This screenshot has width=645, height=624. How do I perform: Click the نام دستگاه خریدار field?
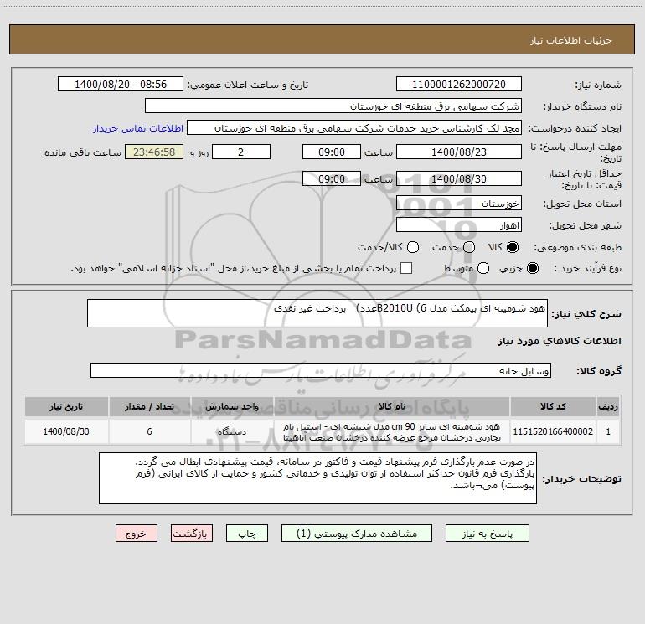coord(333,106)
